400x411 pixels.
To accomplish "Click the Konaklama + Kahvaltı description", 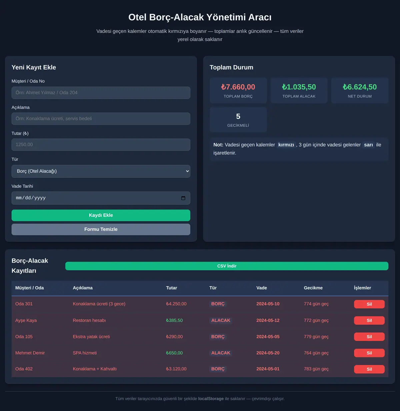I will tap(95, 369).
